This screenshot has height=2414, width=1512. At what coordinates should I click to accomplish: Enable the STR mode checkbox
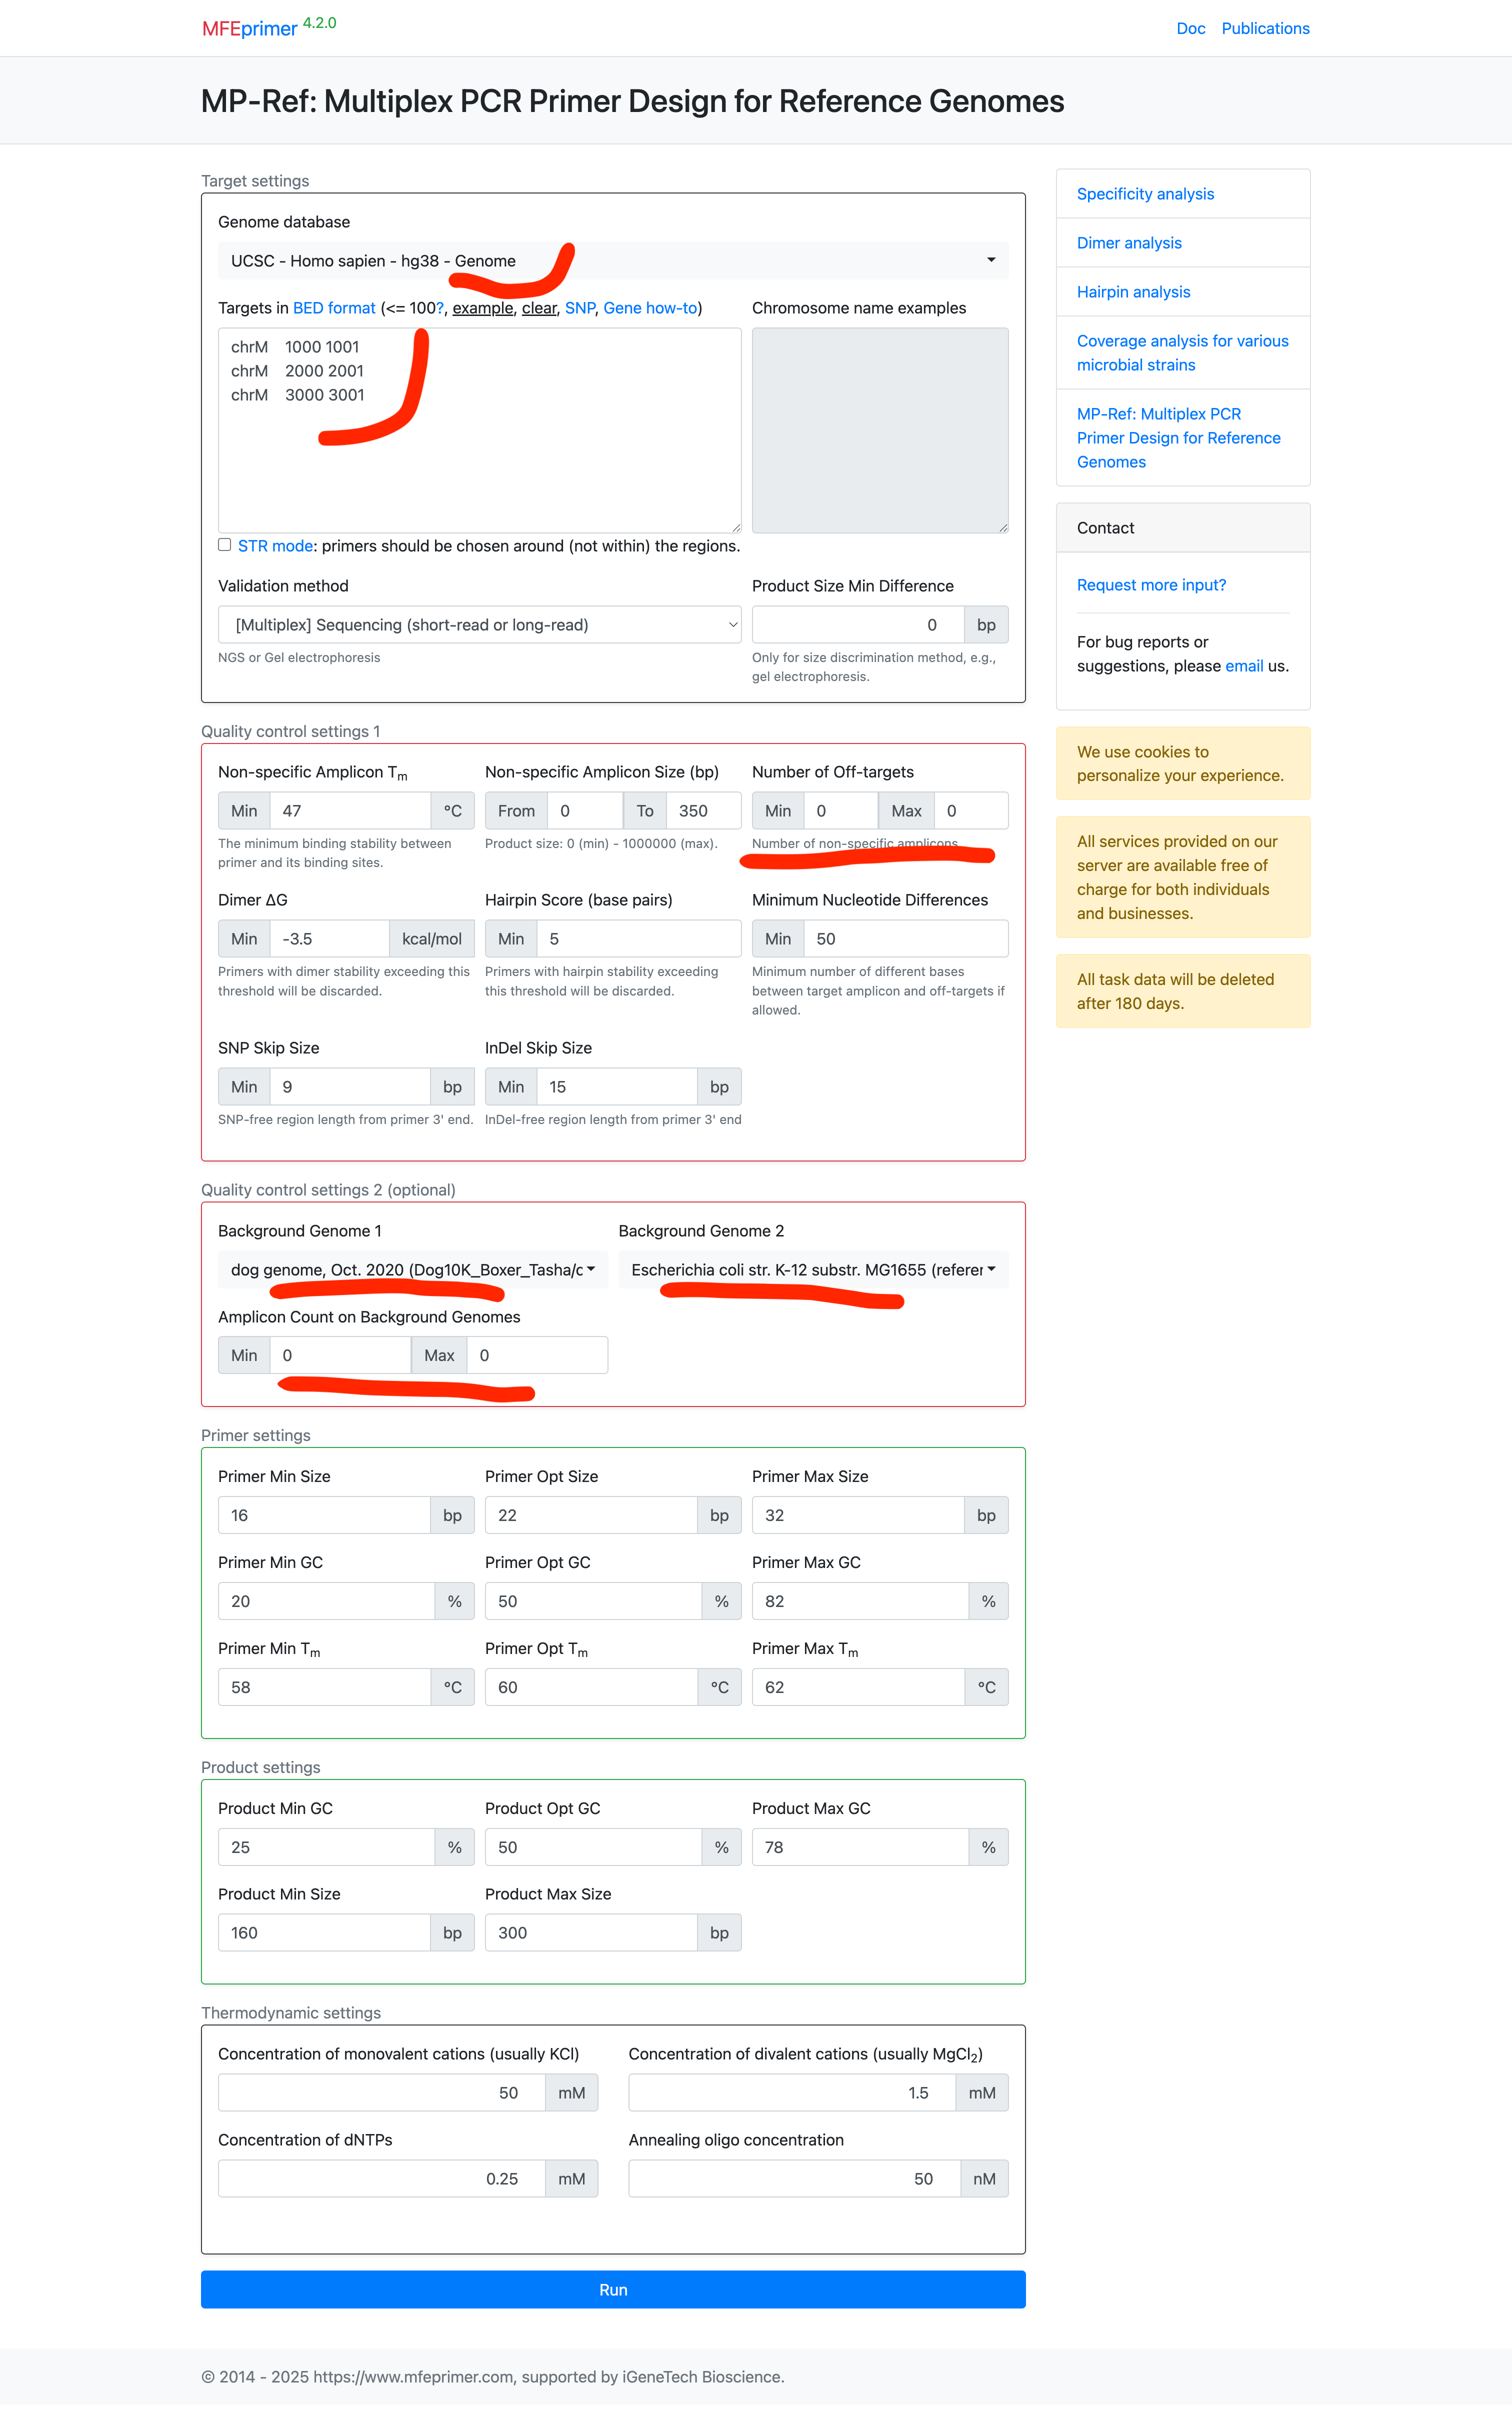pyautogui.click(x=225, y=545)
